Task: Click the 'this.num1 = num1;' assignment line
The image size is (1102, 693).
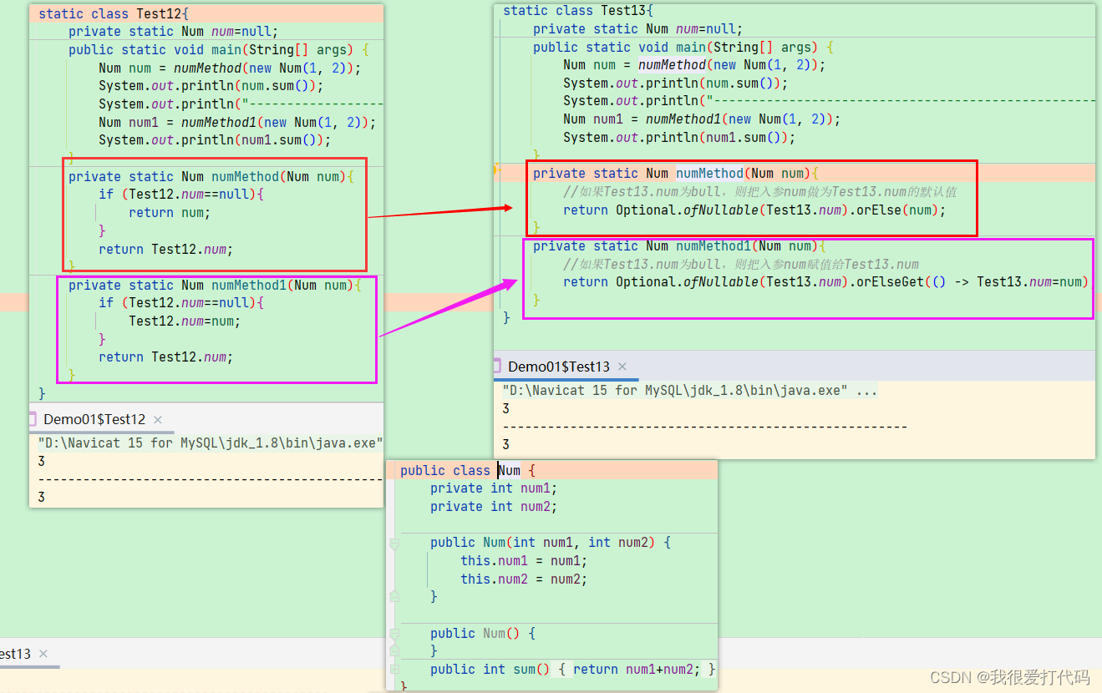Action: pyautogui.click(x=524, y=561)
